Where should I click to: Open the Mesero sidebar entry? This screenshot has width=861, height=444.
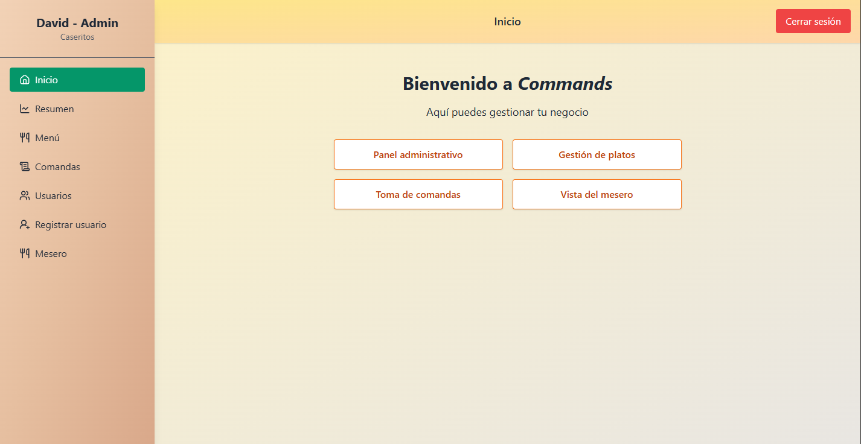point(77,253)
